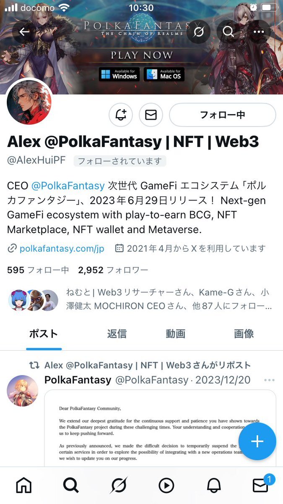Open the three-dot more options menu
Image resolution: width=283 pixels, height=504 pixels.
259,31
